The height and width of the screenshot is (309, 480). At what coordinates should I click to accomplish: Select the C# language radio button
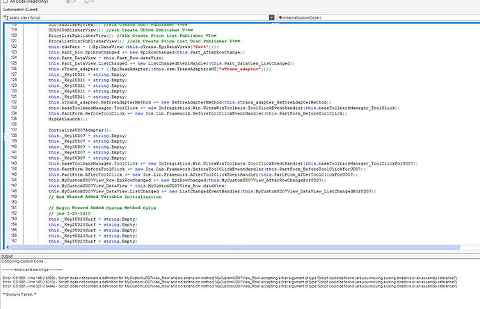point(68,1)
